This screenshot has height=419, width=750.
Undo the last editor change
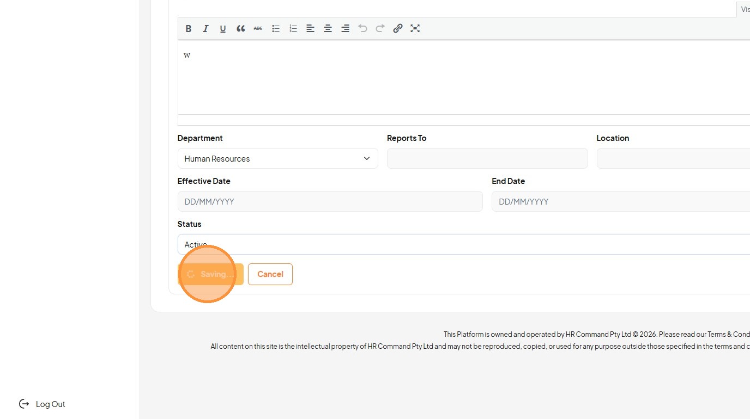coord(362,29)
